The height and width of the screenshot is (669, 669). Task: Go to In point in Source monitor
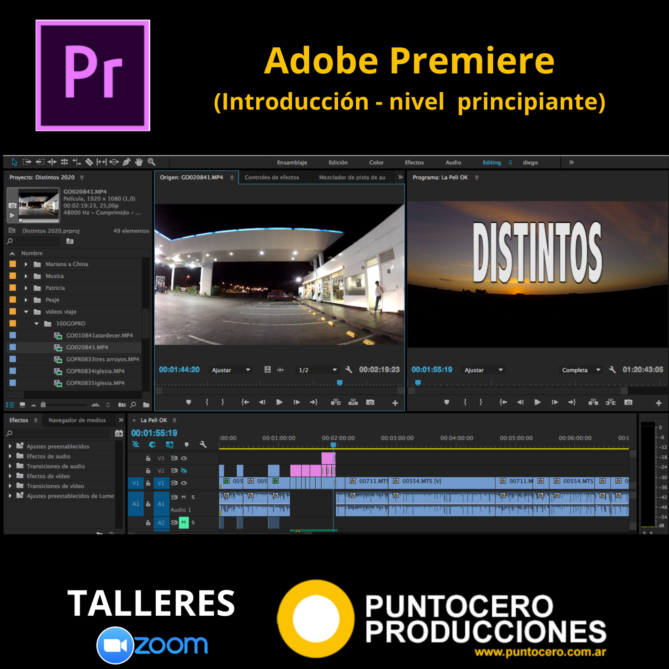pos(245,402)
